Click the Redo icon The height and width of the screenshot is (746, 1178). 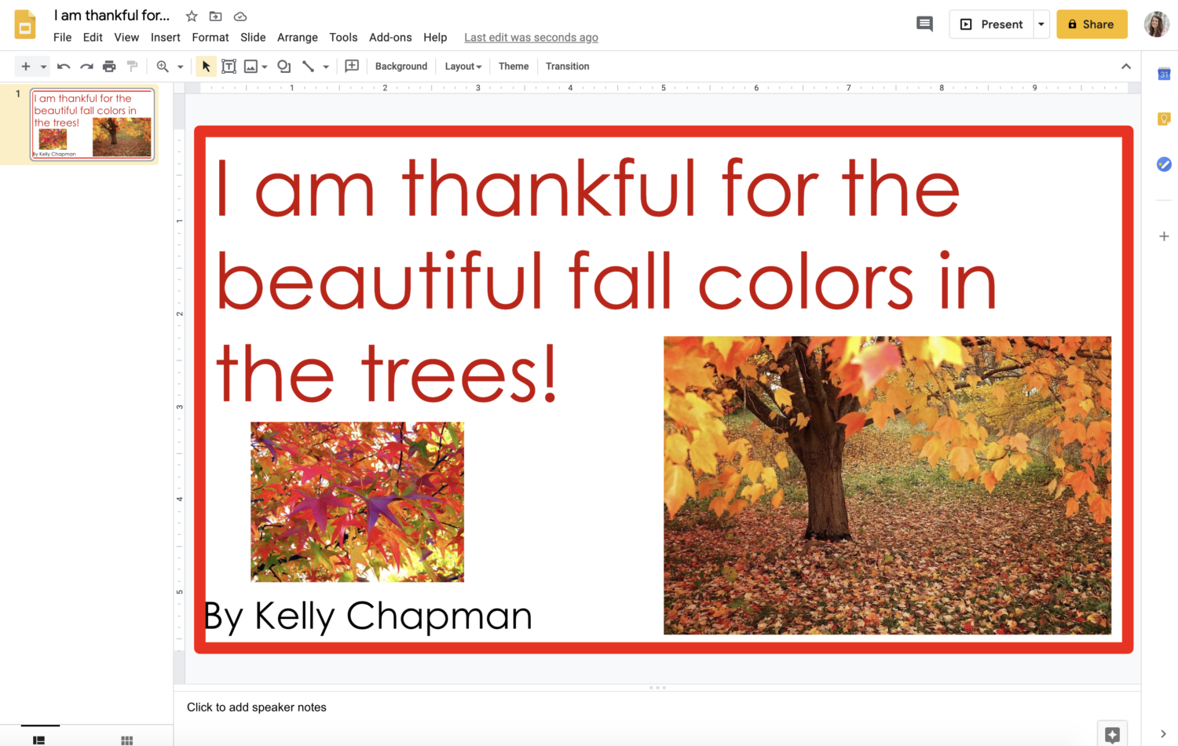tap(86, 66)
